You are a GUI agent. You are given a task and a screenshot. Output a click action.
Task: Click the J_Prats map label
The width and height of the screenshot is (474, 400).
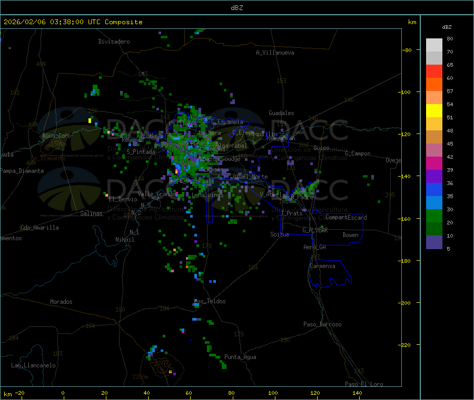pyautogui.click(x=291, y=213)
